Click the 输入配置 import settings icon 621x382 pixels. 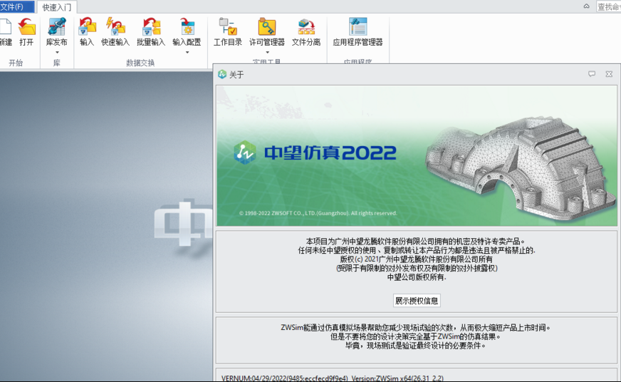pos(187,27)
